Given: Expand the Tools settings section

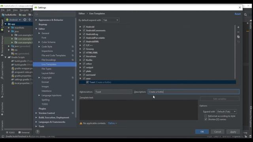Looking at the screenshot, I should (36, 126).
